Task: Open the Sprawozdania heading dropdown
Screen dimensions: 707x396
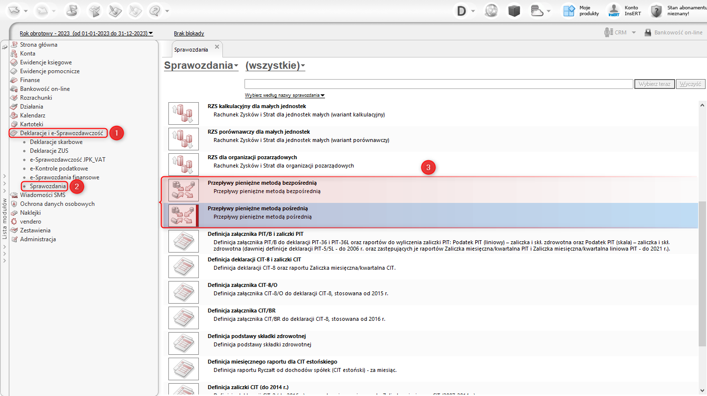Action: (201, 66)
